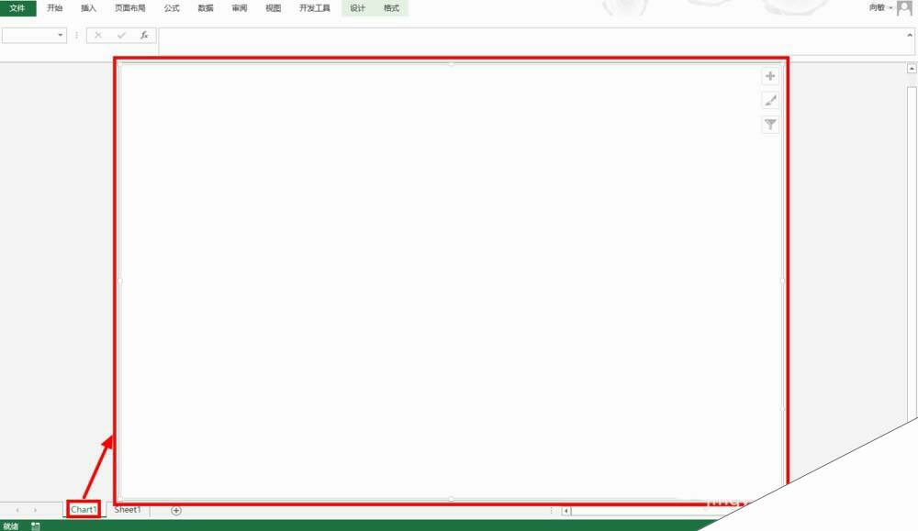This screenshot has height=531, width=918.
Task: Open the 格式 ribbon tab
Action: pos(389,8)
